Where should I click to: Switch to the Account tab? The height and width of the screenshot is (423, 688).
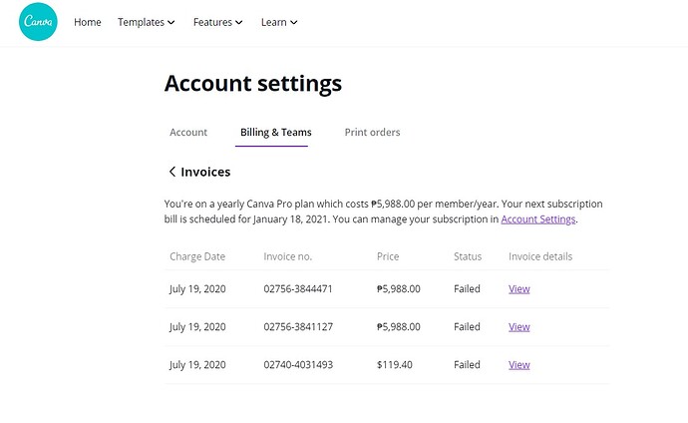coord(188,132)
